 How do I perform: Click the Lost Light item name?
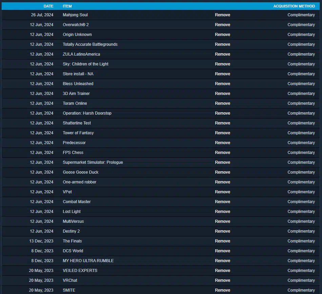click(x=72, y=212)
